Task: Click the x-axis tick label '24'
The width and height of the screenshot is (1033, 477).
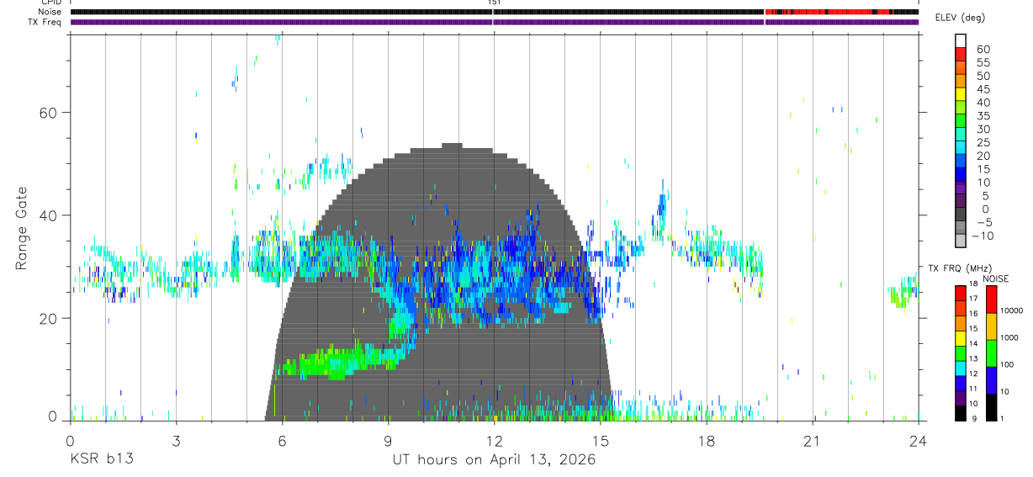Action: coord(918,440)
